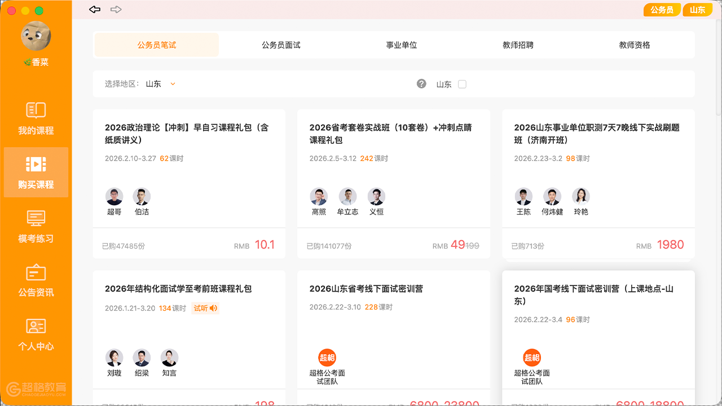722x406 pixels.
Task: Select the 教师招聘 tab
Action: coord(518,45)
